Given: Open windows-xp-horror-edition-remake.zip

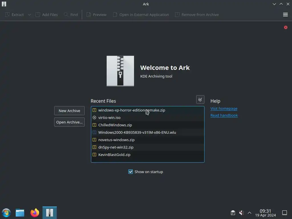Looking at the screenshot, I should pos(147,110).
